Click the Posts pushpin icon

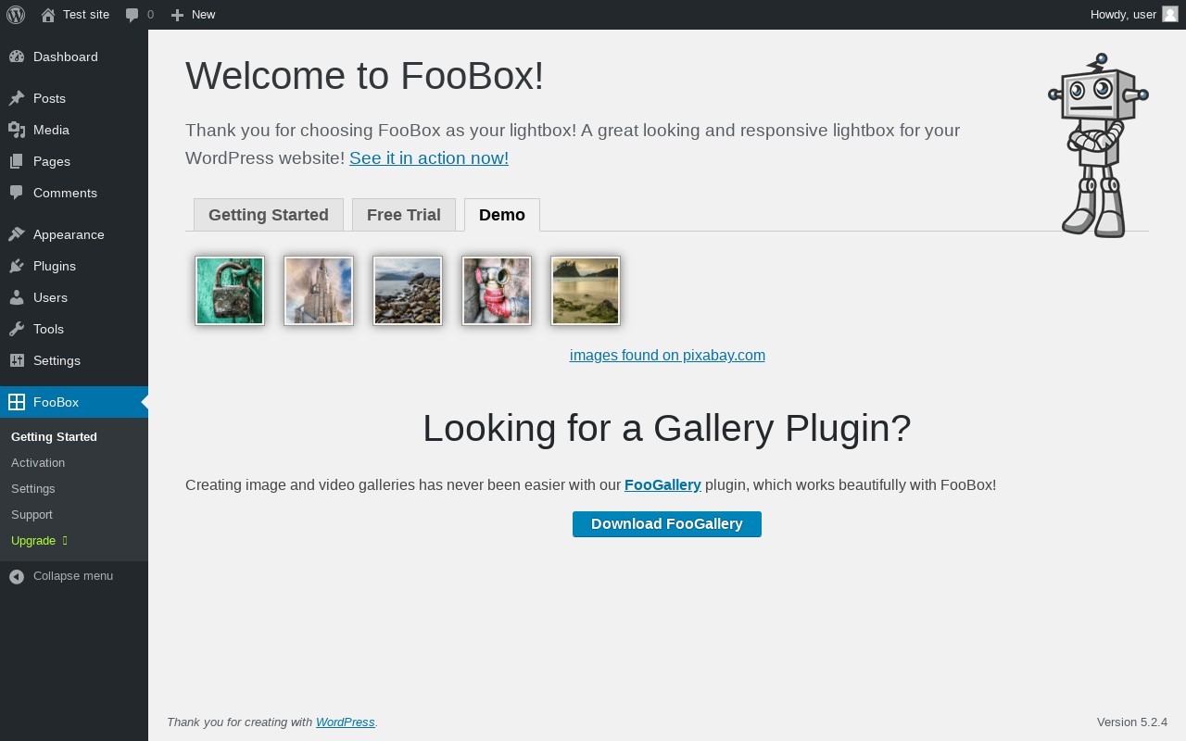point(17,98)
